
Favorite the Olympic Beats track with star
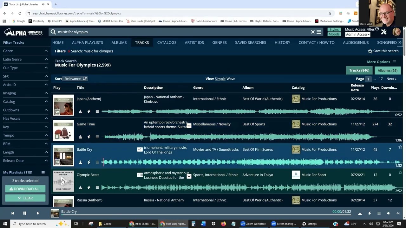point(400,173)
